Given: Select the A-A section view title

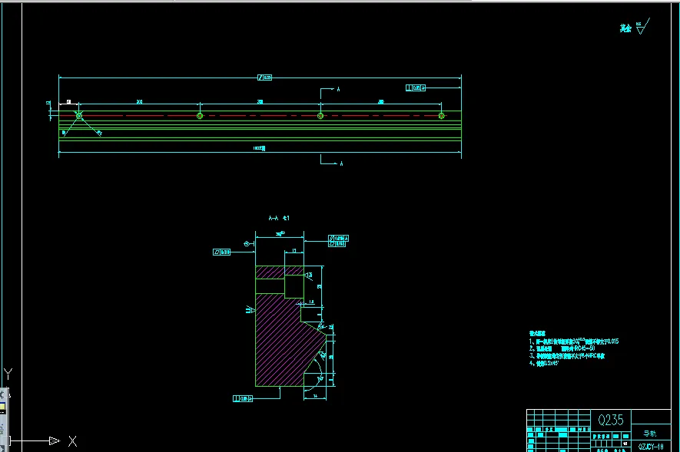Looking at the screenshot, I should pos(279,218).
